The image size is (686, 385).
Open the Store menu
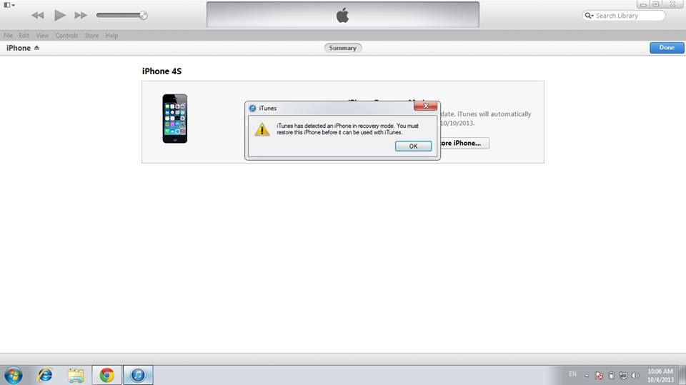[91, 36]
